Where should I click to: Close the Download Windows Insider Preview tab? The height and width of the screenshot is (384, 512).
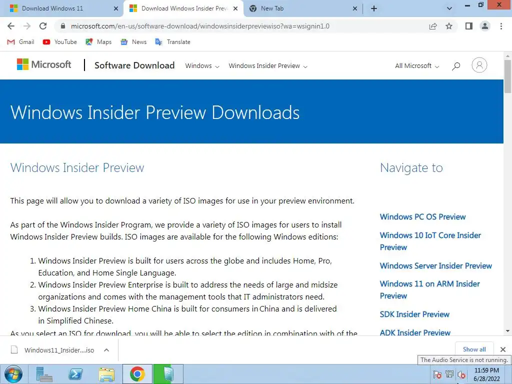[x=235, y=8]
